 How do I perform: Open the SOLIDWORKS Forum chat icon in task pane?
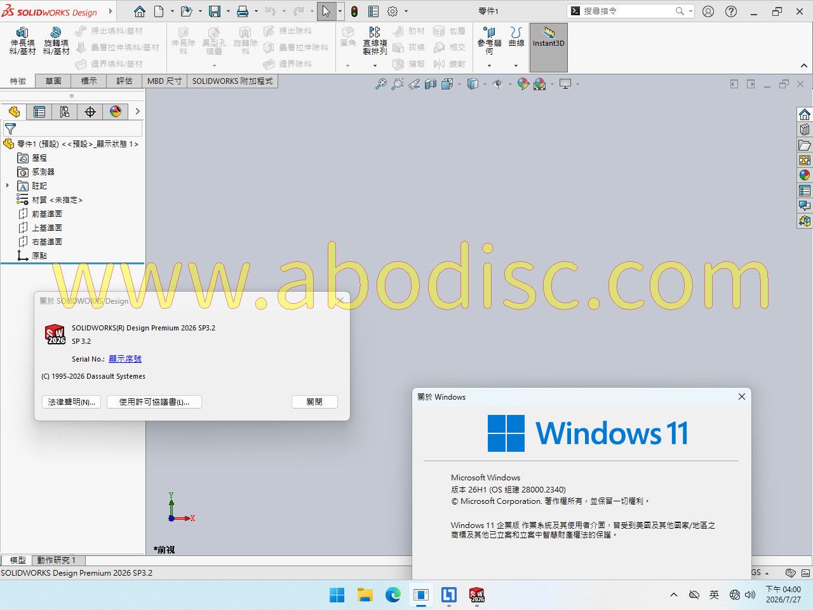point(805,206)
